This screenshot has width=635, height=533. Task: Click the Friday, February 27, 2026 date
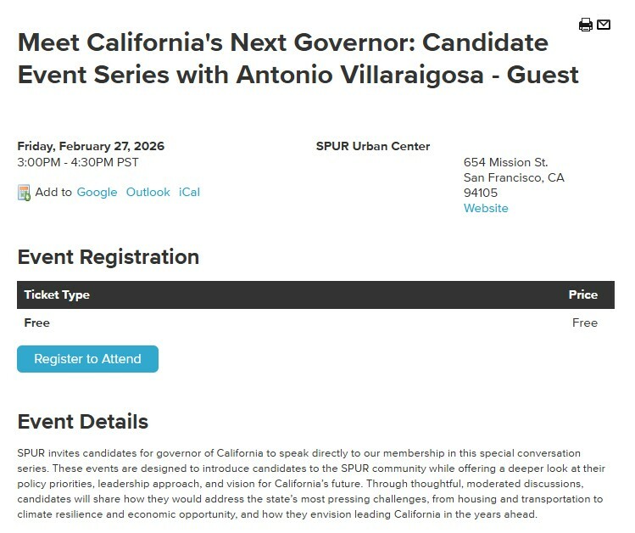click(91, 146)
